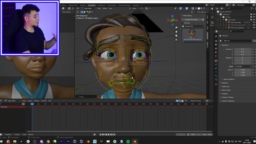Play the animation in reverse

pyautogui.click(x=106, y=134)
